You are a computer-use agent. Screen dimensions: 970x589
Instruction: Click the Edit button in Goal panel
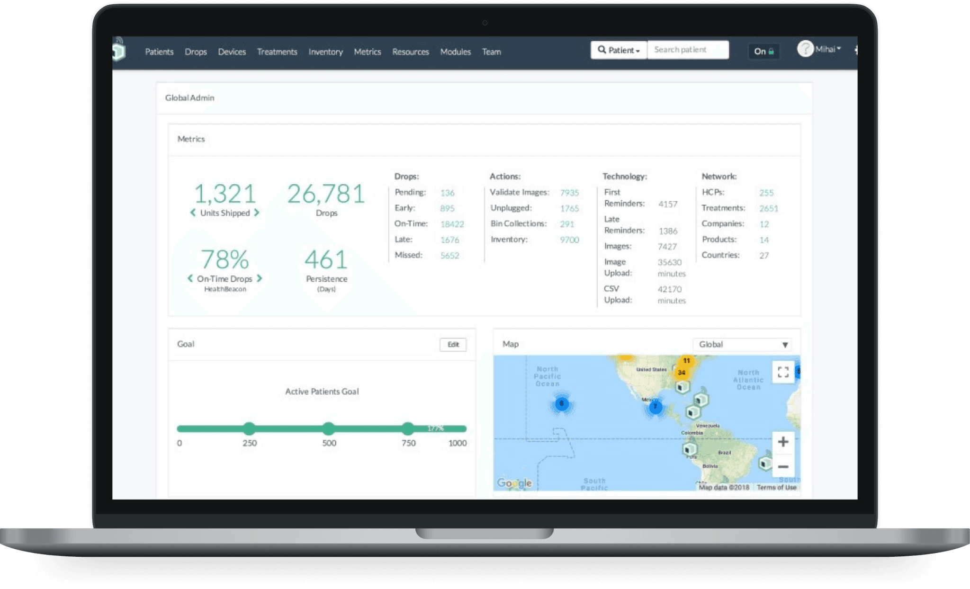pos(453,344)
